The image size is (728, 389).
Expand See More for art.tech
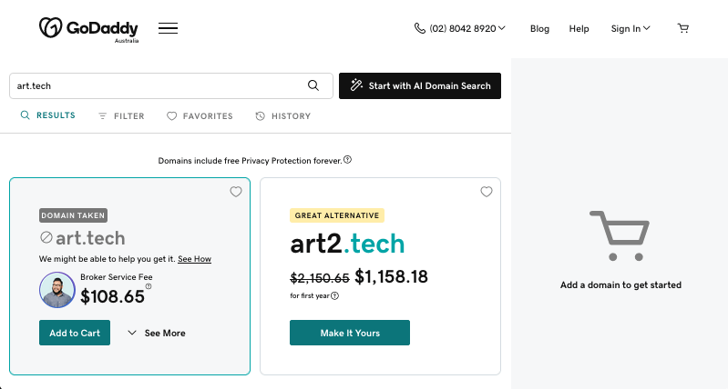[157, 333]
